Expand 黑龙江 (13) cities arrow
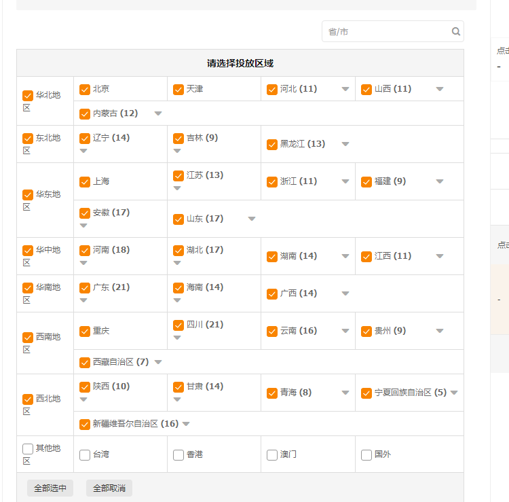 [x=345, y=144]
